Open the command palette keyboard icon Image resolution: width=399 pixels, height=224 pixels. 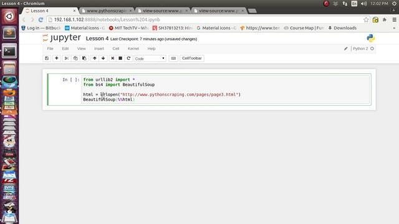173,58
